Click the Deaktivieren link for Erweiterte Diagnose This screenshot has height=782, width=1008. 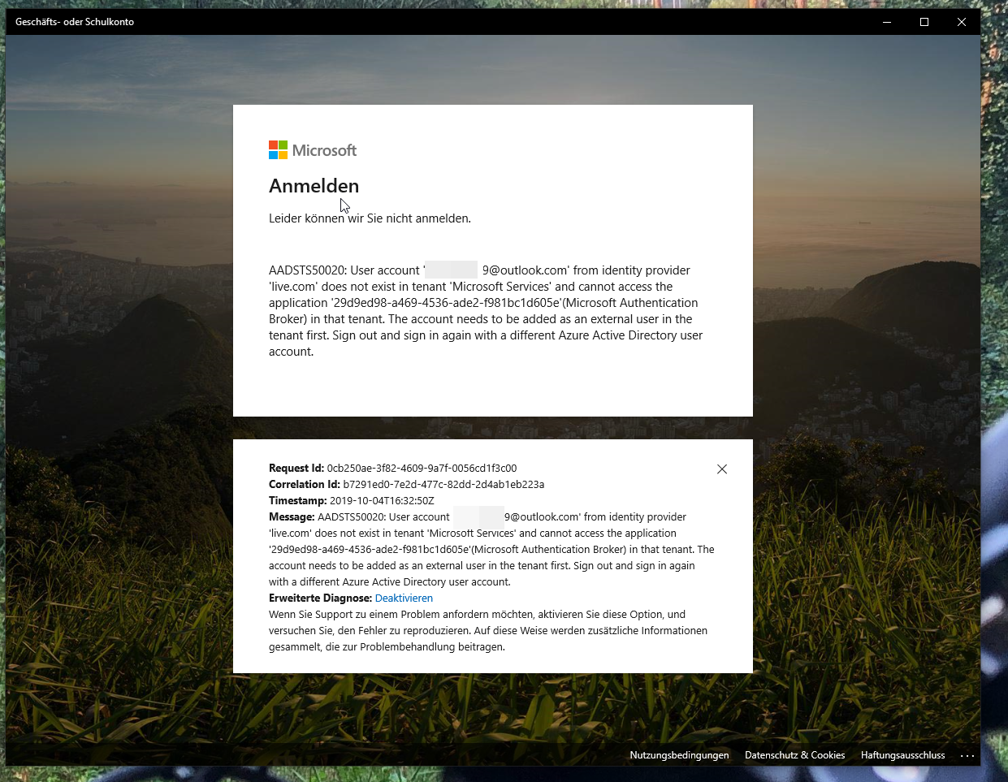(x=404, y=598)
